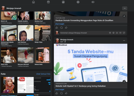The width and height of the screenshot is (134, 96).
Task: Click the name Famela Azzahra
Action: pyautogui.click(x=23, y=21)
